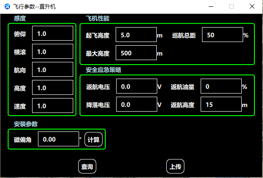This screenshot has height=178, width=263.
Task: Click the 查询 button
Action: [87, 166]
